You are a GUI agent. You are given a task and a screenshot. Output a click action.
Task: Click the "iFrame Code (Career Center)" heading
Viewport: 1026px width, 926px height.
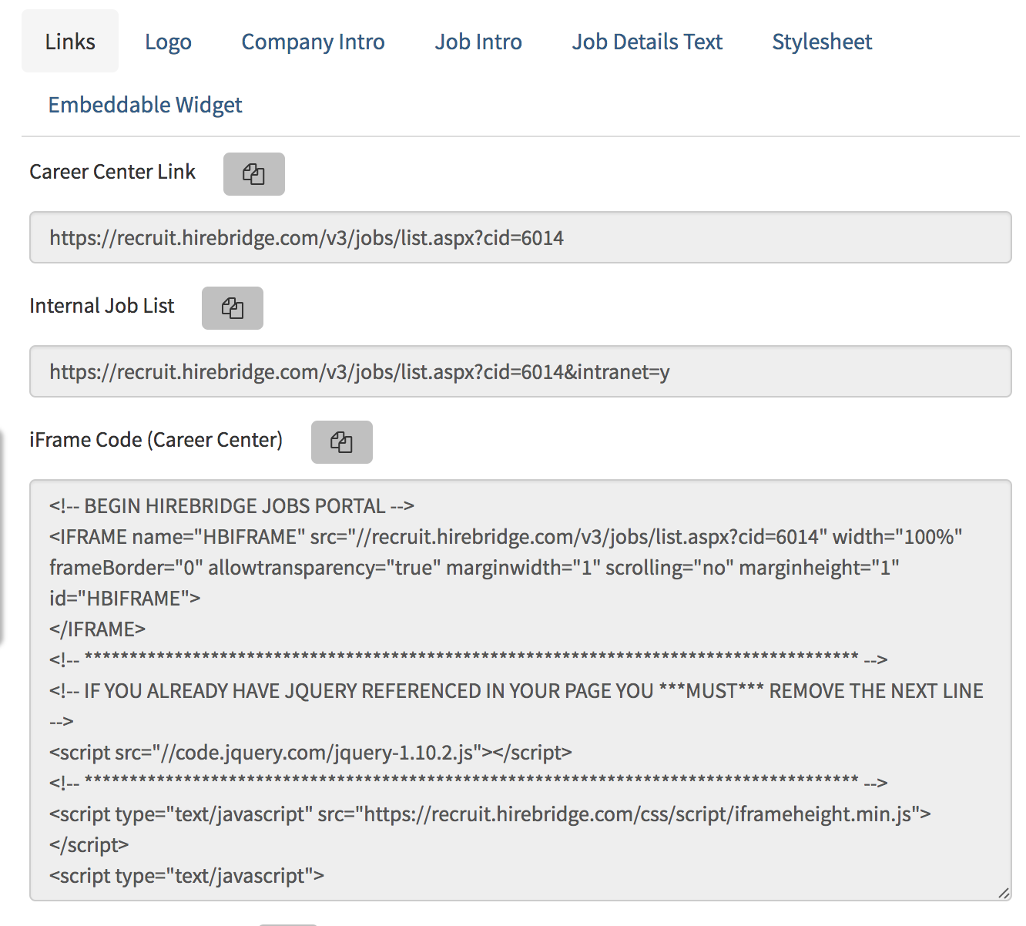[x=156, y=439]
